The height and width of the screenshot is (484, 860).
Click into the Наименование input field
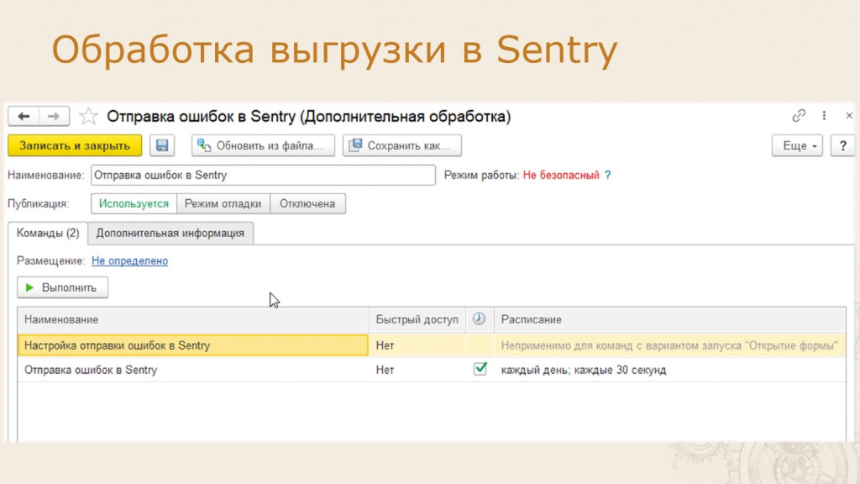tap(263, 175)
